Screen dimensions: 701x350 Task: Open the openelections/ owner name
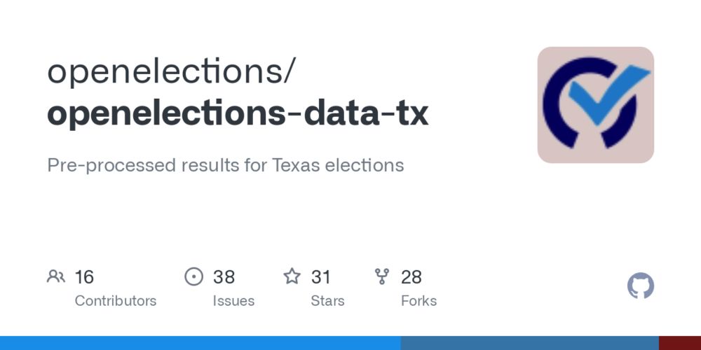(x=171, y=71)
